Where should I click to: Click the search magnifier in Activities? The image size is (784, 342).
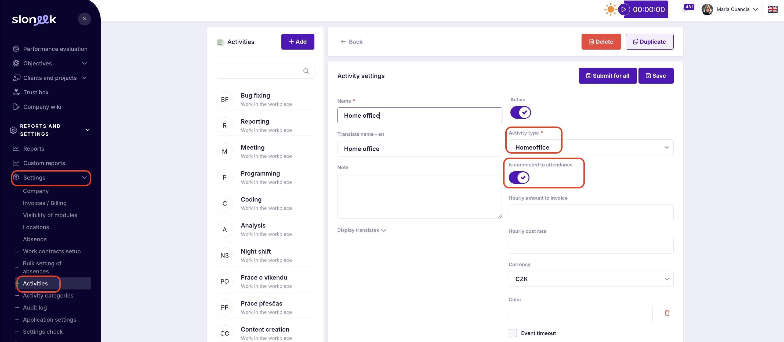(x=306, y=71)
